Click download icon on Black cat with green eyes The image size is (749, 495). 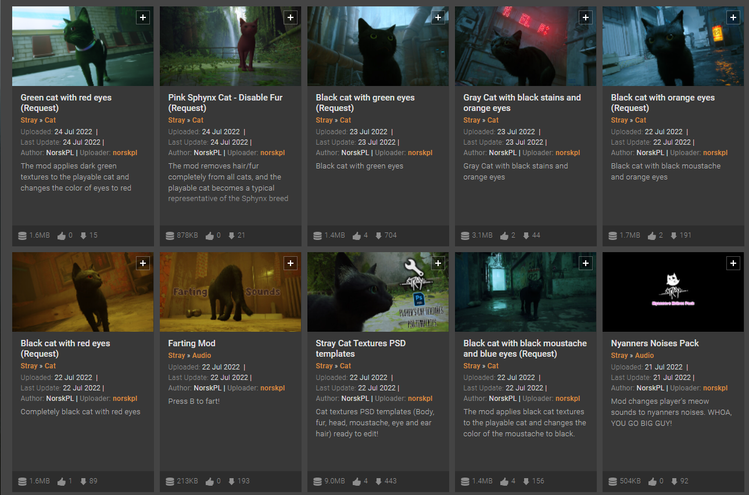click(x=378, y=236)
